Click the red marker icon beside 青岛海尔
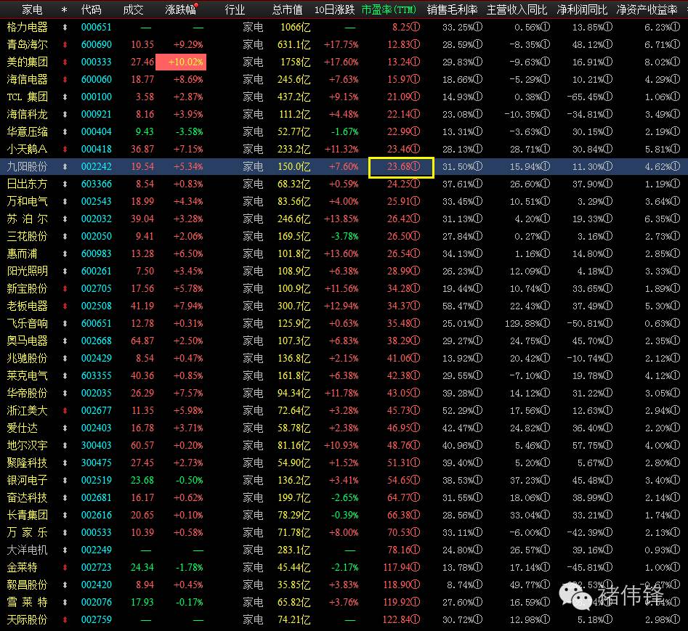The width and height of the screenshot is (688, 631). point(65,45)
